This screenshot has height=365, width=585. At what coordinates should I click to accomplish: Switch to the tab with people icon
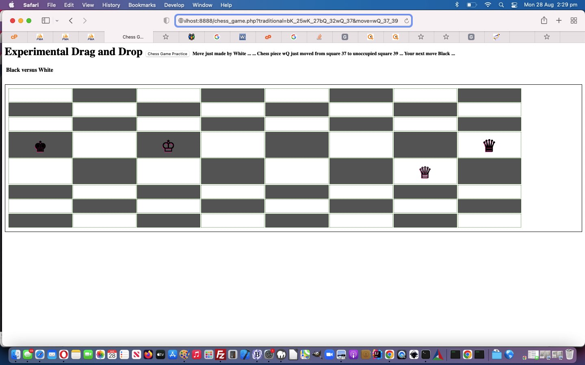pyautogui.click(x=191, y=37)
